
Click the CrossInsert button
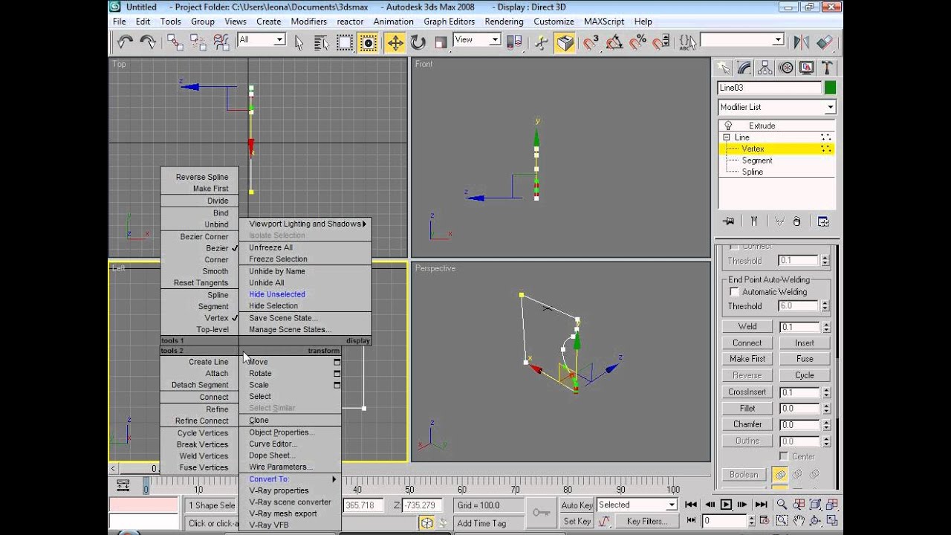click(x=747, y=392)
